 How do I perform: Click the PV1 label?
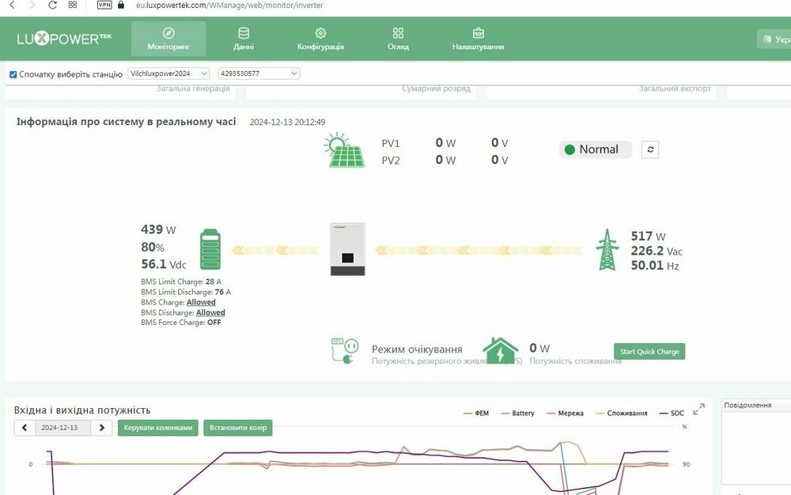coord(391,143)
